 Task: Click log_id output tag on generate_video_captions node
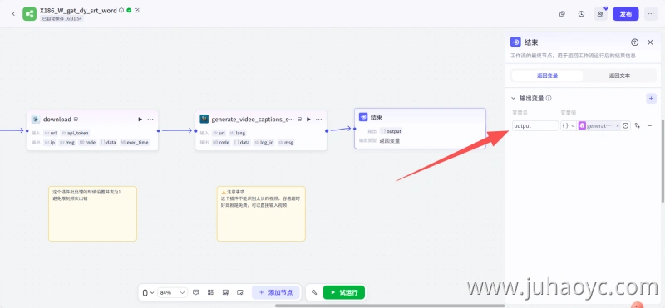264,142
